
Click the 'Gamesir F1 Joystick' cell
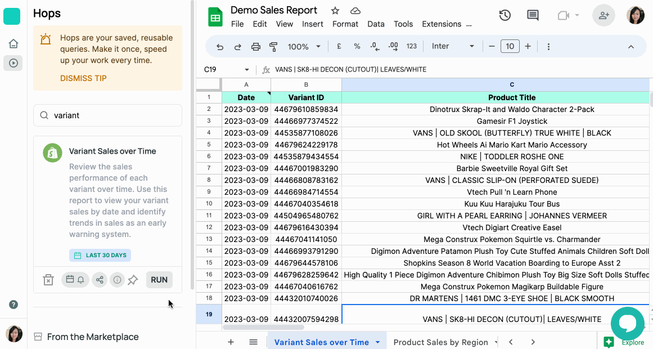[x=495, y=122]
